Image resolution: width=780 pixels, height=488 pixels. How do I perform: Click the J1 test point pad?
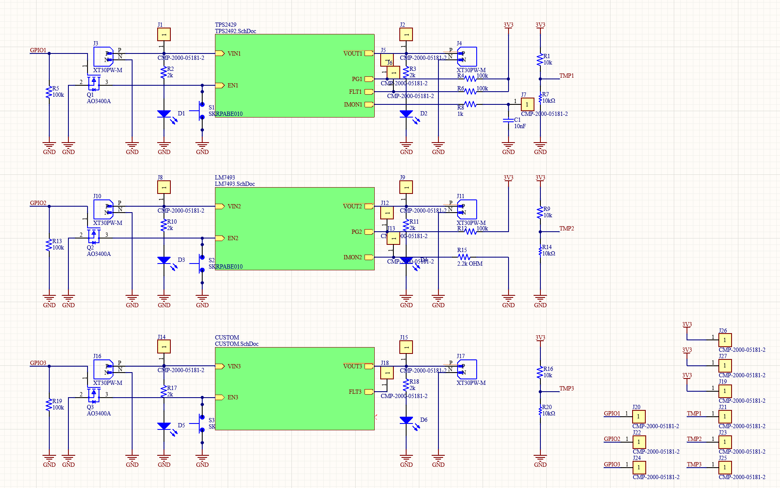click(164, 34)
